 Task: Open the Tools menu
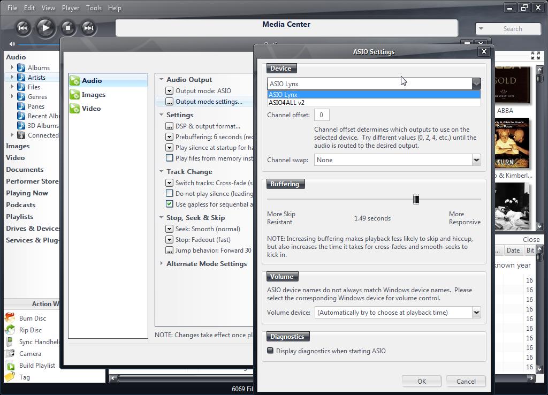pyautogui.click(x=94, y=8)
